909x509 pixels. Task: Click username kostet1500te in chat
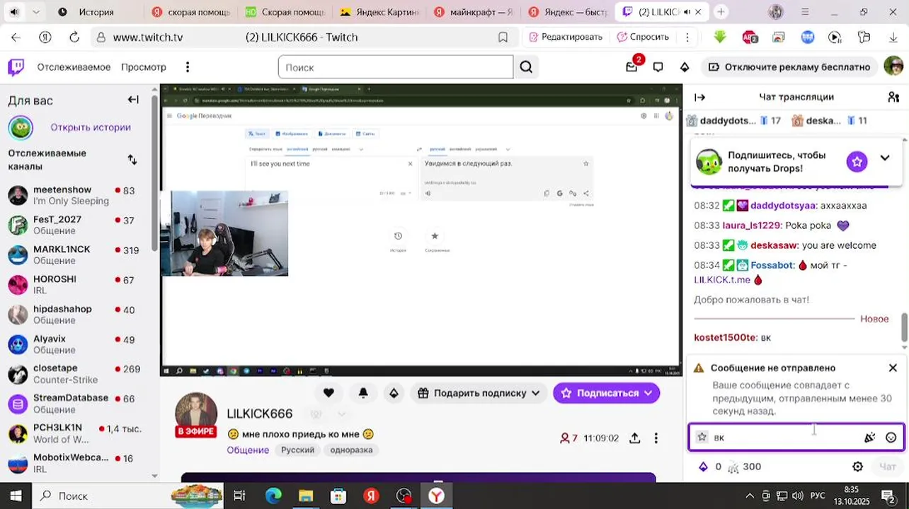pos(725,338)
